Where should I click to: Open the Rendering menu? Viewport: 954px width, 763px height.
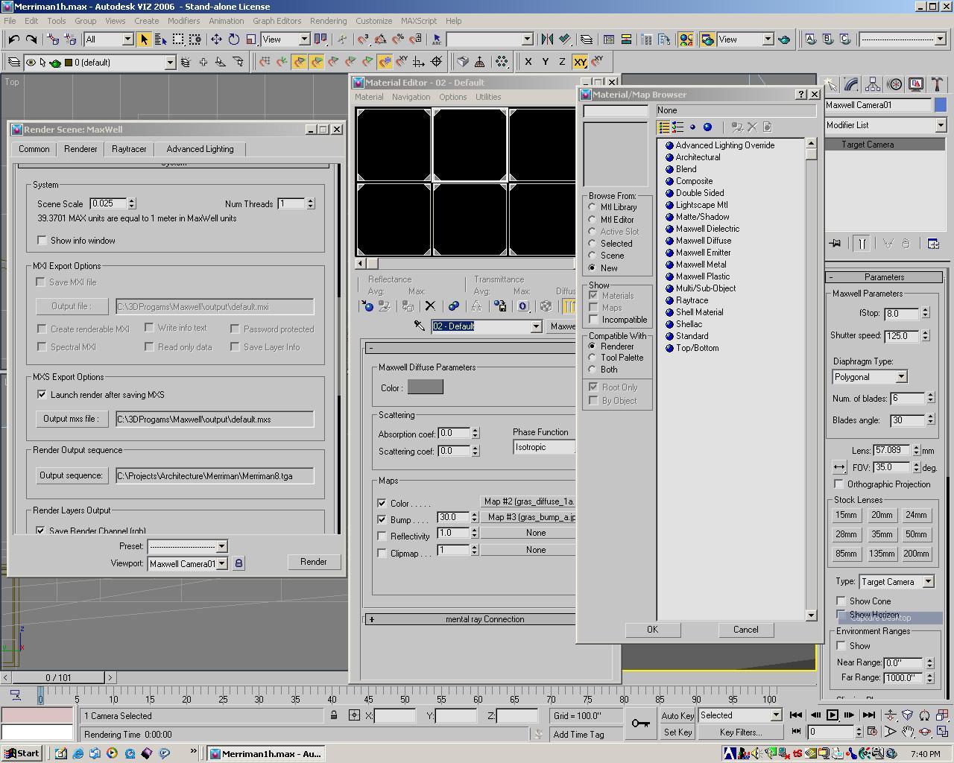(x=328, y=21)
